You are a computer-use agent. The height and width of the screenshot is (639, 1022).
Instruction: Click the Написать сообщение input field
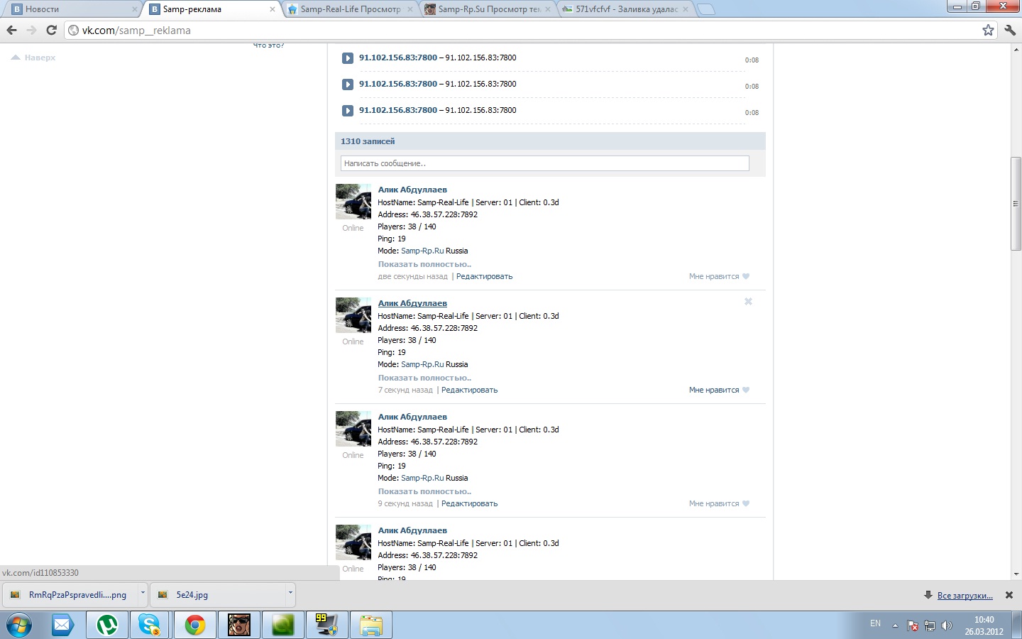click(x=544, y=163)
